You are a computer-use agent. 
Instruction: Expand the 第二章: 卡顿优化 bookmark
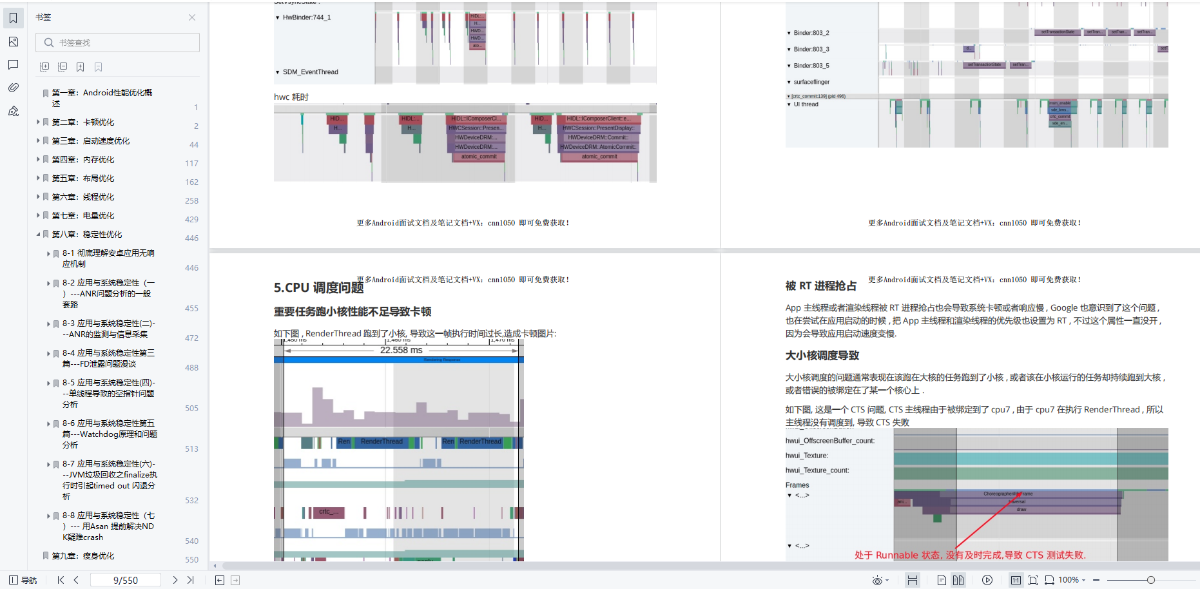pos(38,122)
